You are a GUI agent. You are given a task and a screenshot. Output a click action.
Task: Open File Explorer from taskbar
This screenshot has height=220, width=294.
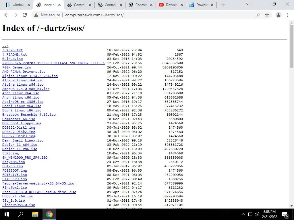[x=35, y=214]
